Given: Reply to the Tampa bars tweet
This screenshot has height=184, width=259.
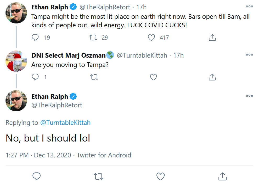Looking at the screenshot, I should coord(35,38).
